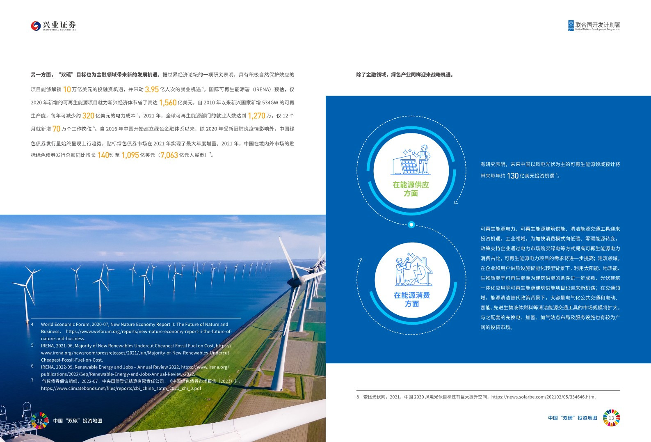Viewport: 651px width, 442px height.
Task: Click the highlighted 130 figure in the blue panel
Action: click(512, 176)
